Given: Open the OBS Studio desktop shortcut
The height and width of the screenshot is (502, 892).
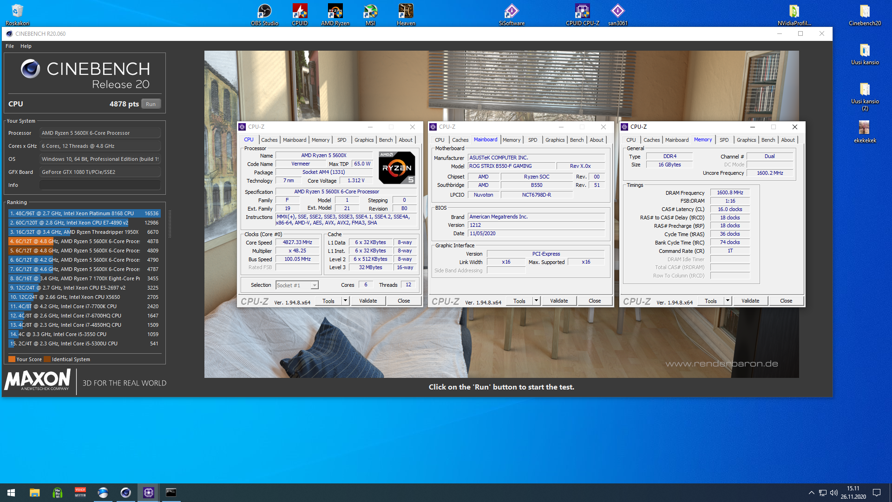Looking at the screenshot, I should tap(264, 14).
